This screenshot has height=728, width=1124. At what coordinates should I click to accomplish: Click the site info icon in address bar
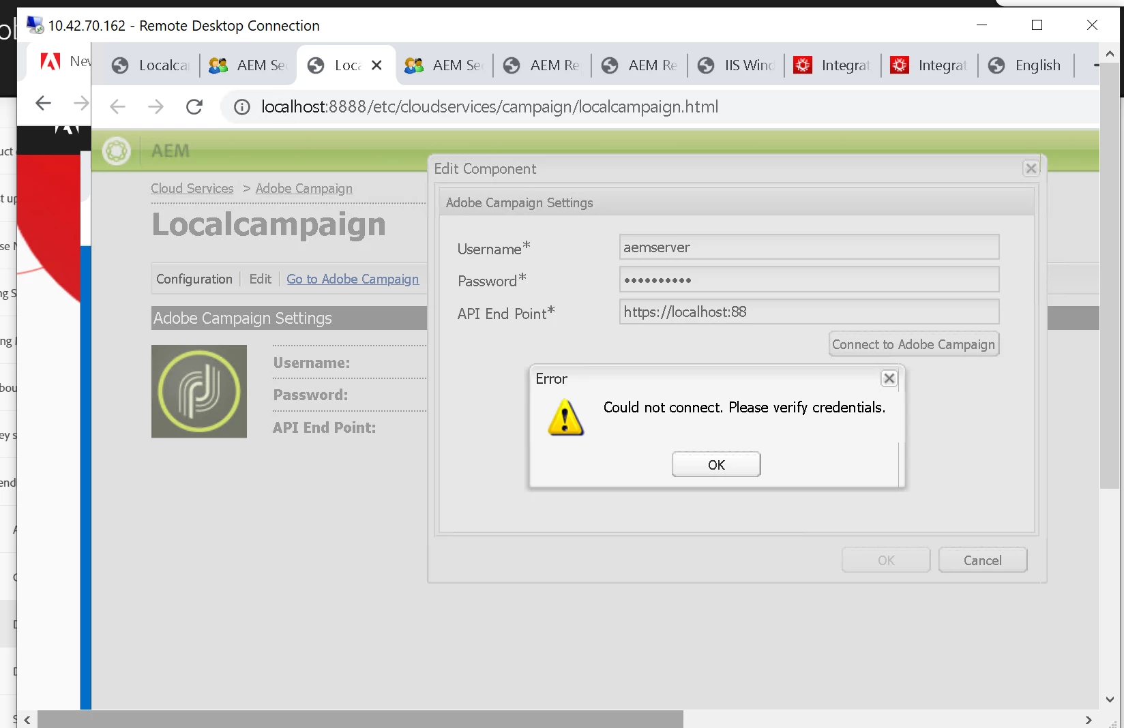[242, 107]
